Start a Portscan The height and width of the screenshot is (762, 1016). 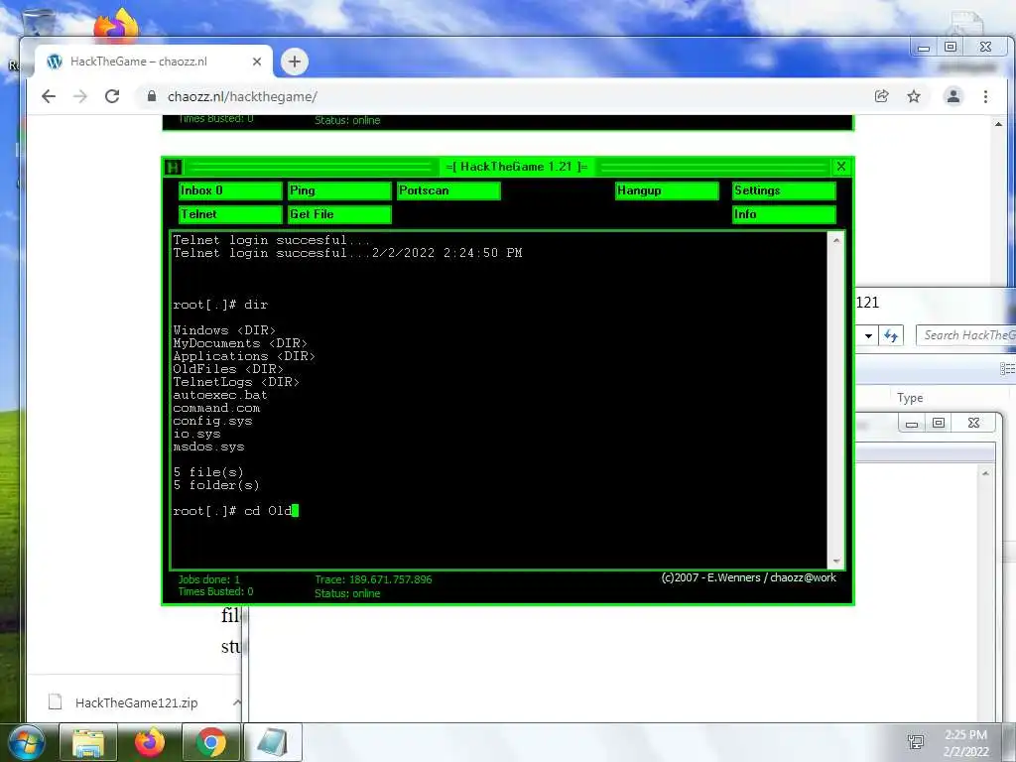(448, 190)
